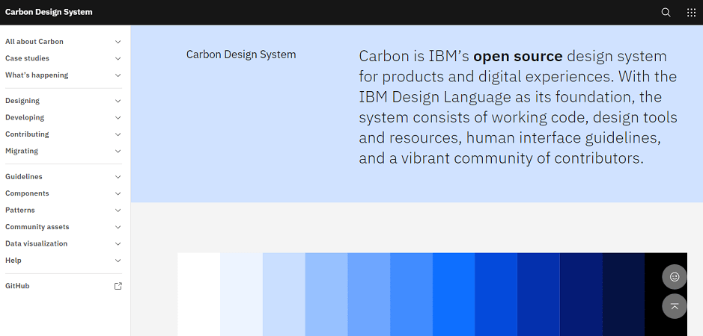
Task: Expand the Community assets chevron
Action: (118, 227)
